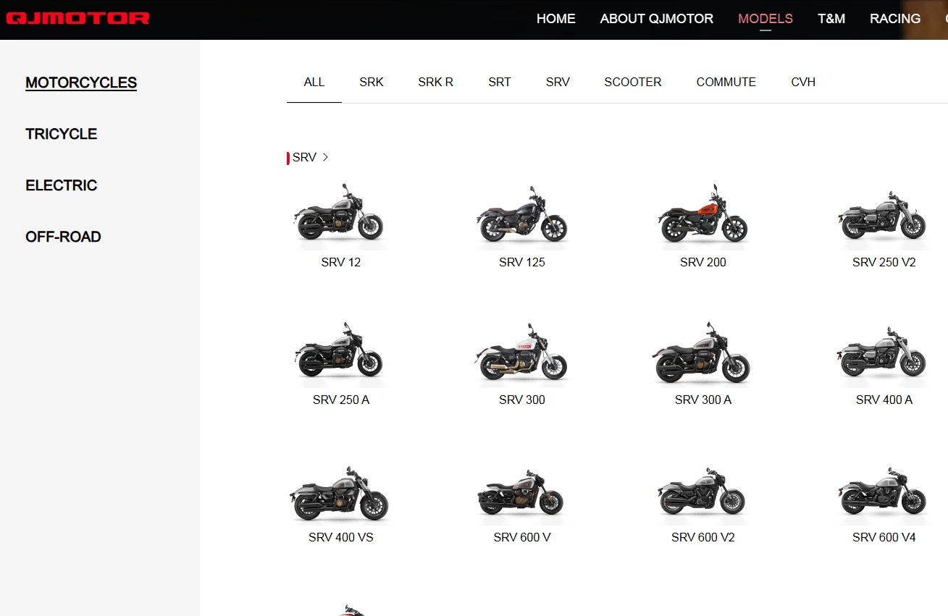Switch to the COMMUTE tab
This screenshot has width=948, height=616.
click(726, 82)
